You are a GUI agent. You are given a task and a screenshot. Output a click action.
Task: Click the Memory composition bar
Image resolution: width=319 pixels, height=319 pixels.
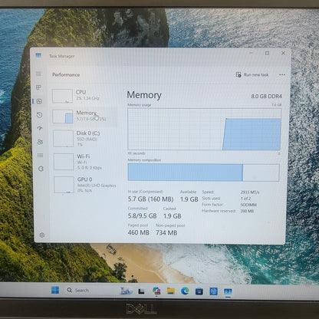(203, 173)
